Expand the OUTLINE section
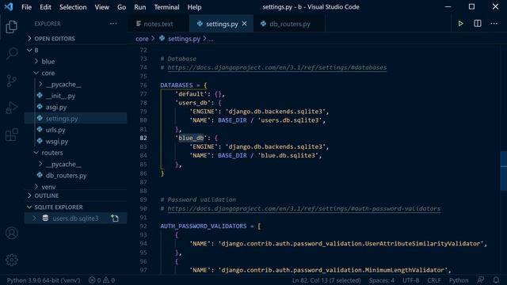This screenshot has width=507, height=285. 30,196
